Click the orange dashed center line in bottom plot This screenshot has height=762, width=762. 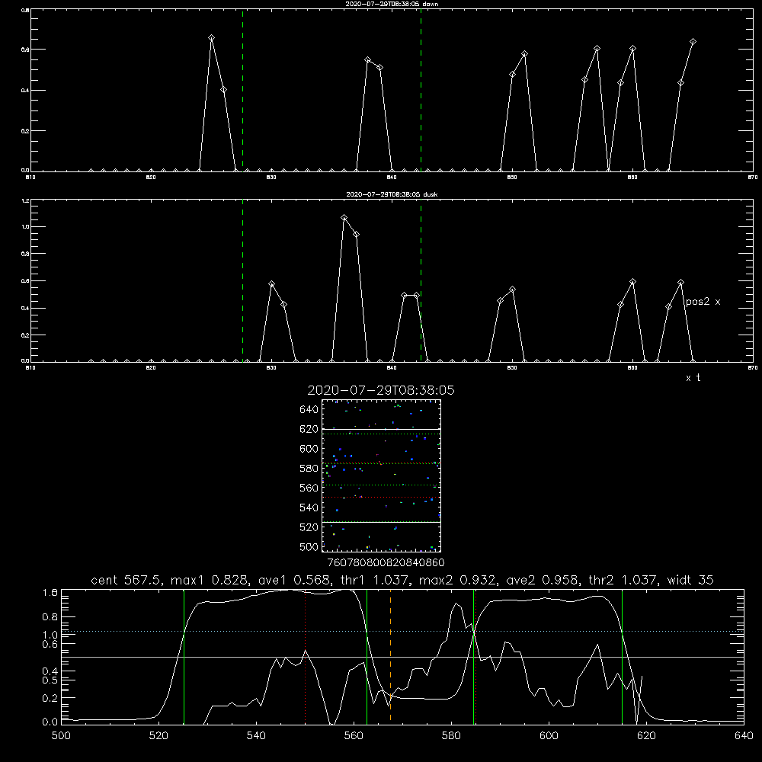click(390, 656)
